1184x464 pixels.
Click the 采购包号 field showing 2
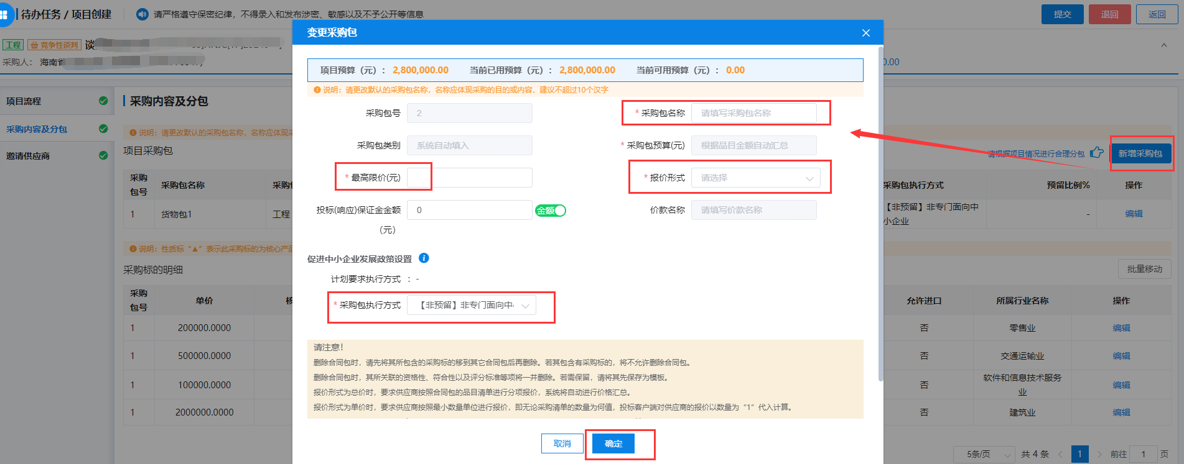tap(470, 113)
